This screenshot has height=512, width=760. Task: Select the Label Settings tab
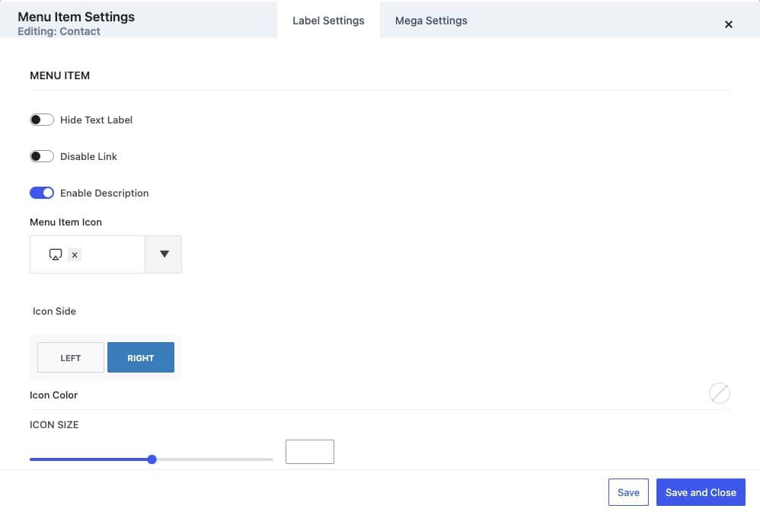click(328, 21)
